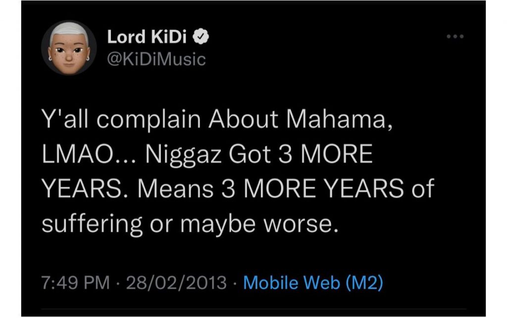Click the Mobile Web (M2) source link
Image resolution: width=507 pixels, height=318 pixels.
pos(314,283)
